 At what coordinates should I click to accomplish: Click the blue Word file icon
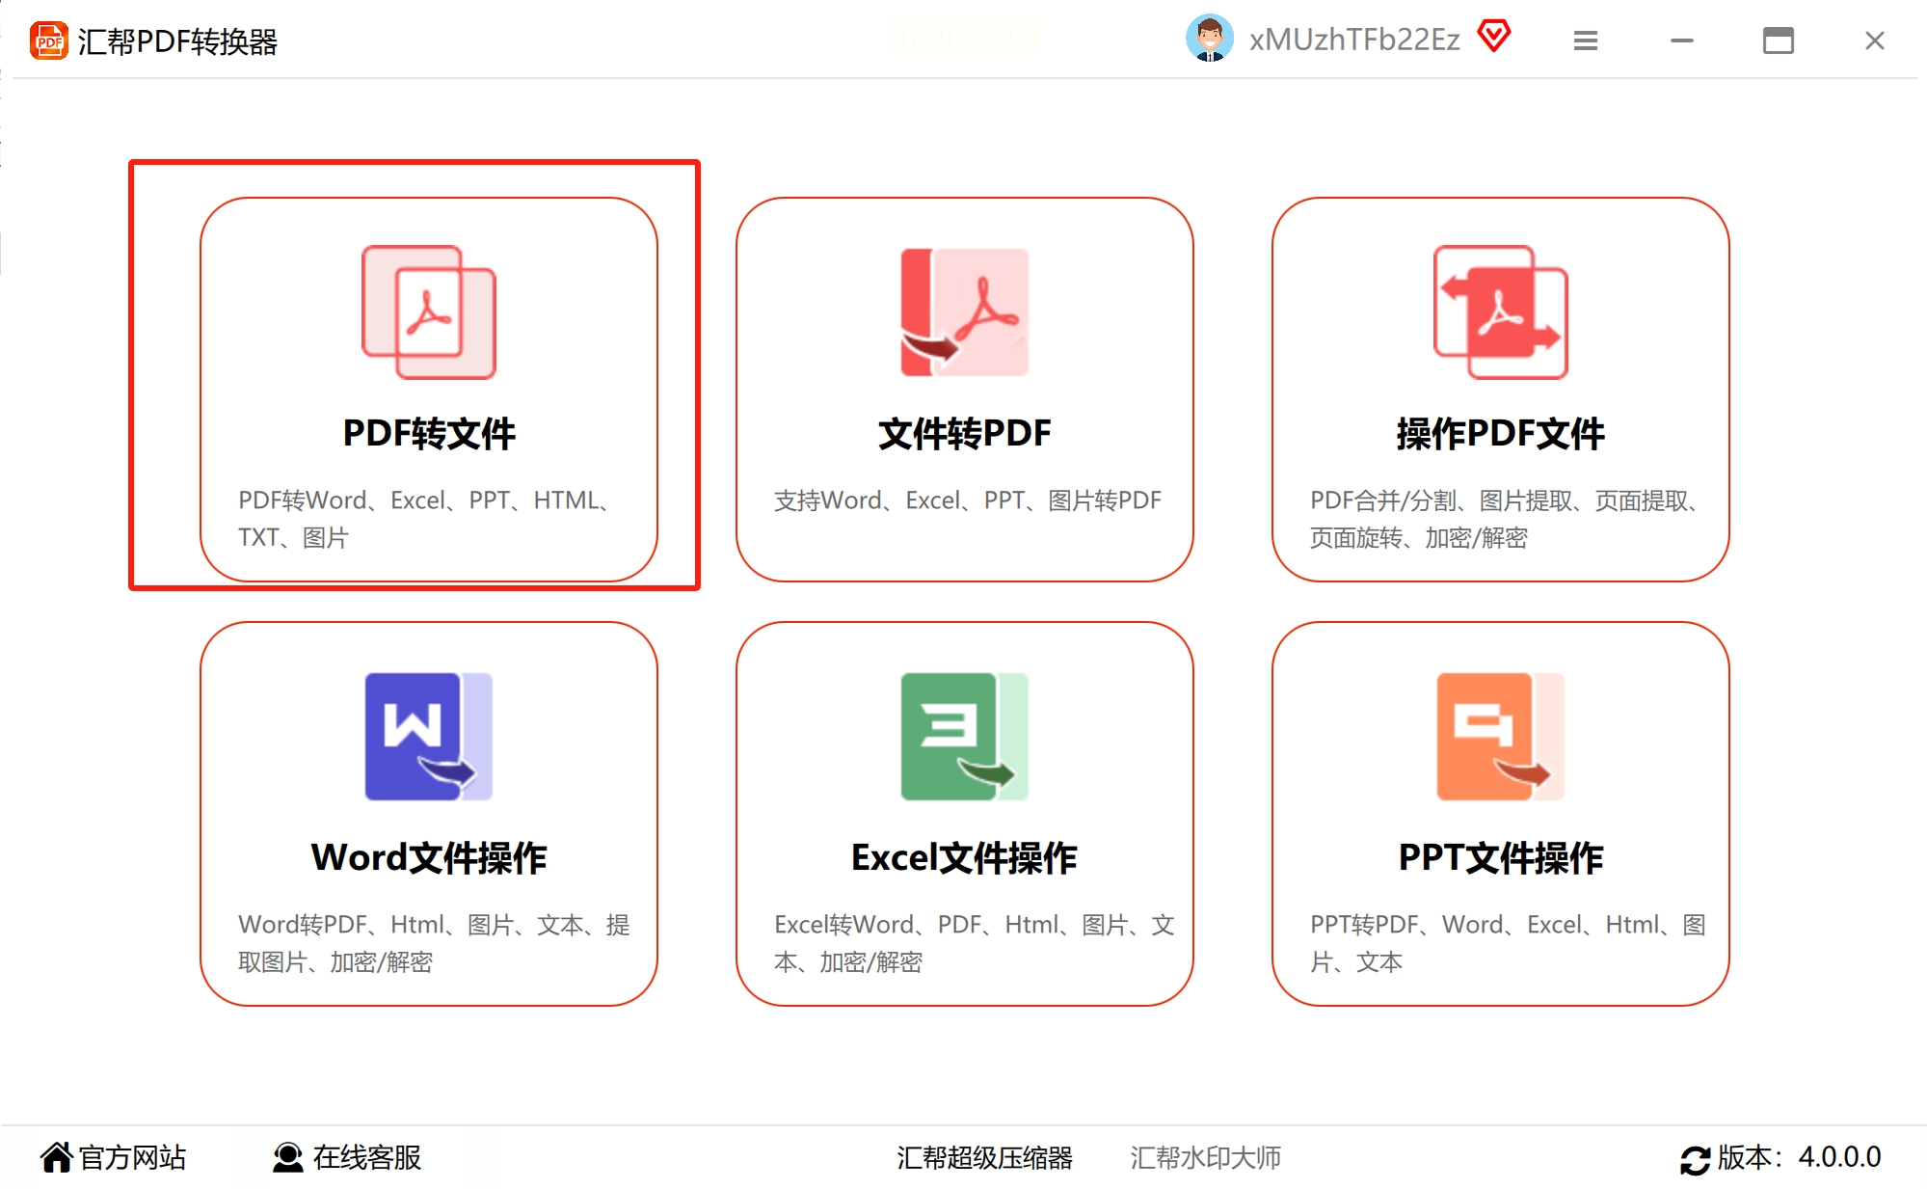pos(428,736)
